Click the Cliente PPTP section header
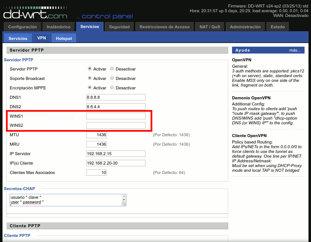 (117, 226)
